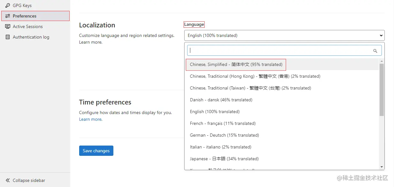The width and height of the screenshot is (394, 187).
Task: Open Learn more link under Time preferences
Action: (x=91, y=119)
